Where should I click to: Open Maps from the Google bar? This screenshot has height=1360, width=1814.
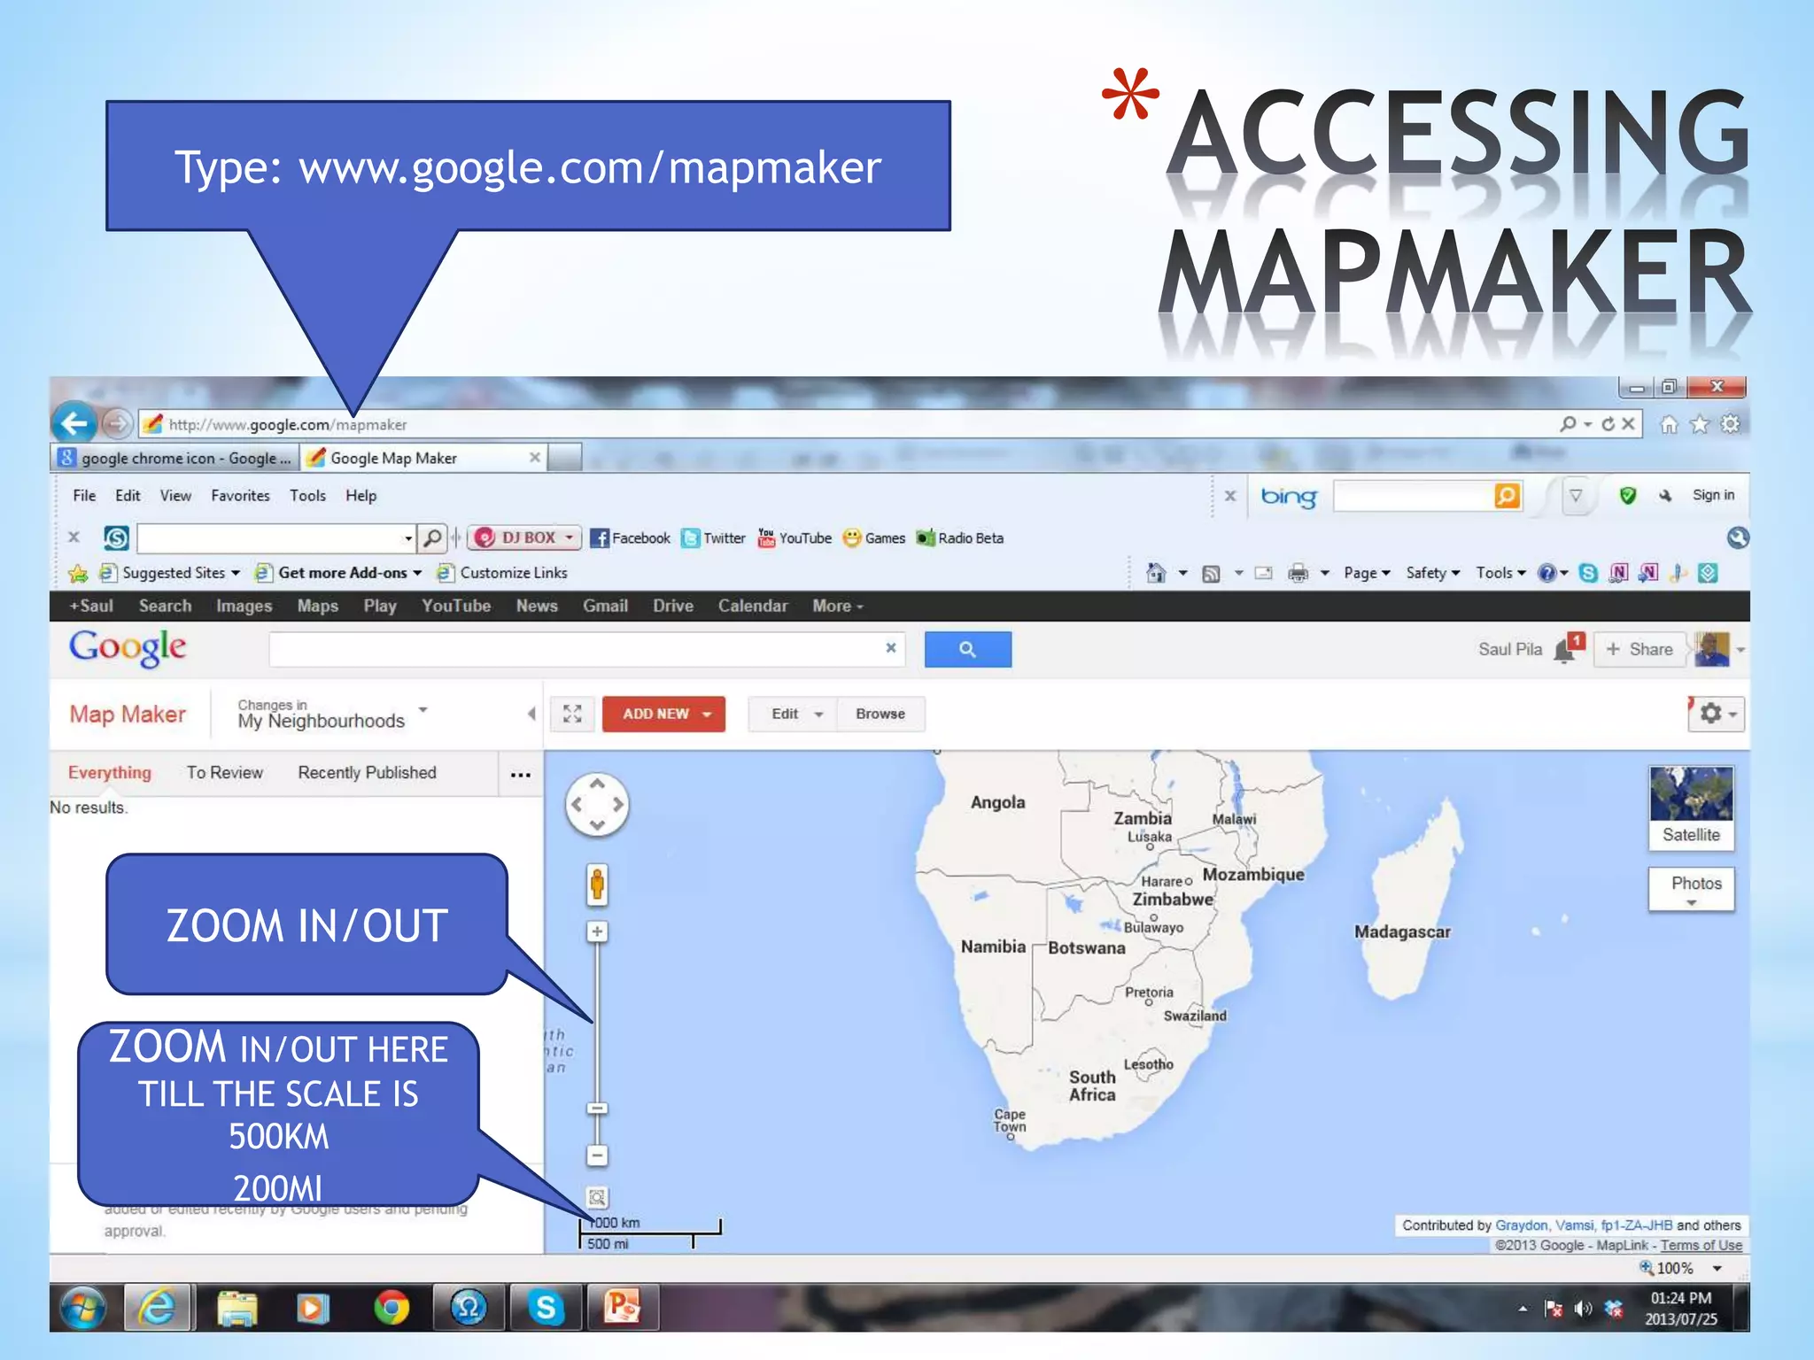(317, 607)
